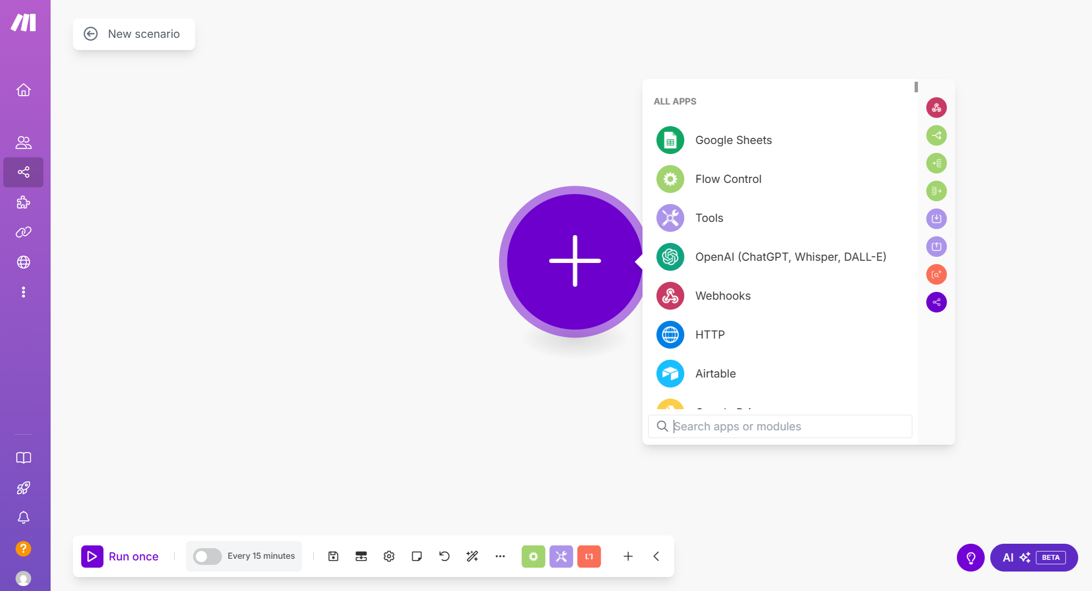The image size is (1092, 591).
Task: Select OpenAI (ChatGPT, Whisper, DALL-E) app
Action: point(780,257)
